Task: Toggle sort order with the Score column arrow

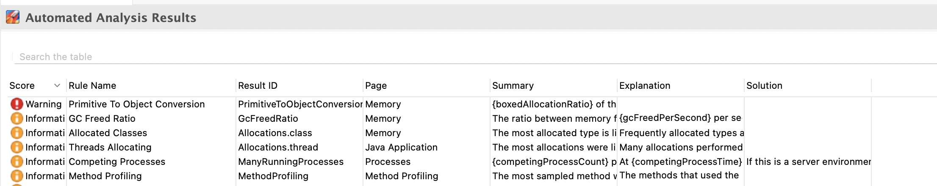Action: tap(57, 85)
